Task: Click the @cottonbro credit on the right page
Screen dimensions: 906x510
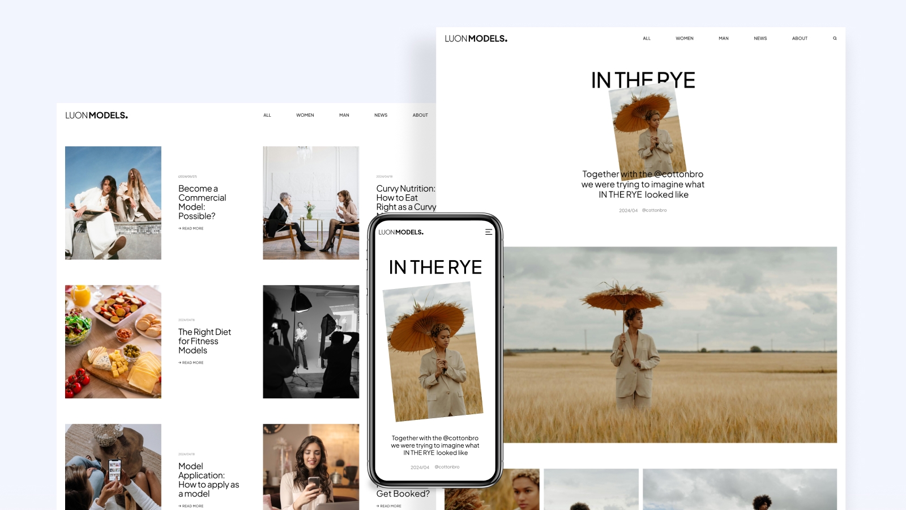Action: pyautogui.click(x=654, y=210)
